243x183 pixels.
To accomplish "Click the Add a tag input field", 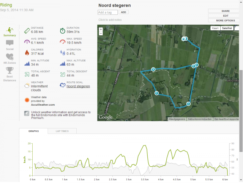I will (107, 13).
